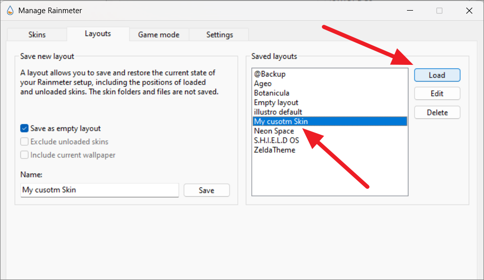Image resolution: width=484 pixels, height=280 pixels.
Task: Select My cusotm Skin in saved layouts list
Action: (x=330, y=122)
